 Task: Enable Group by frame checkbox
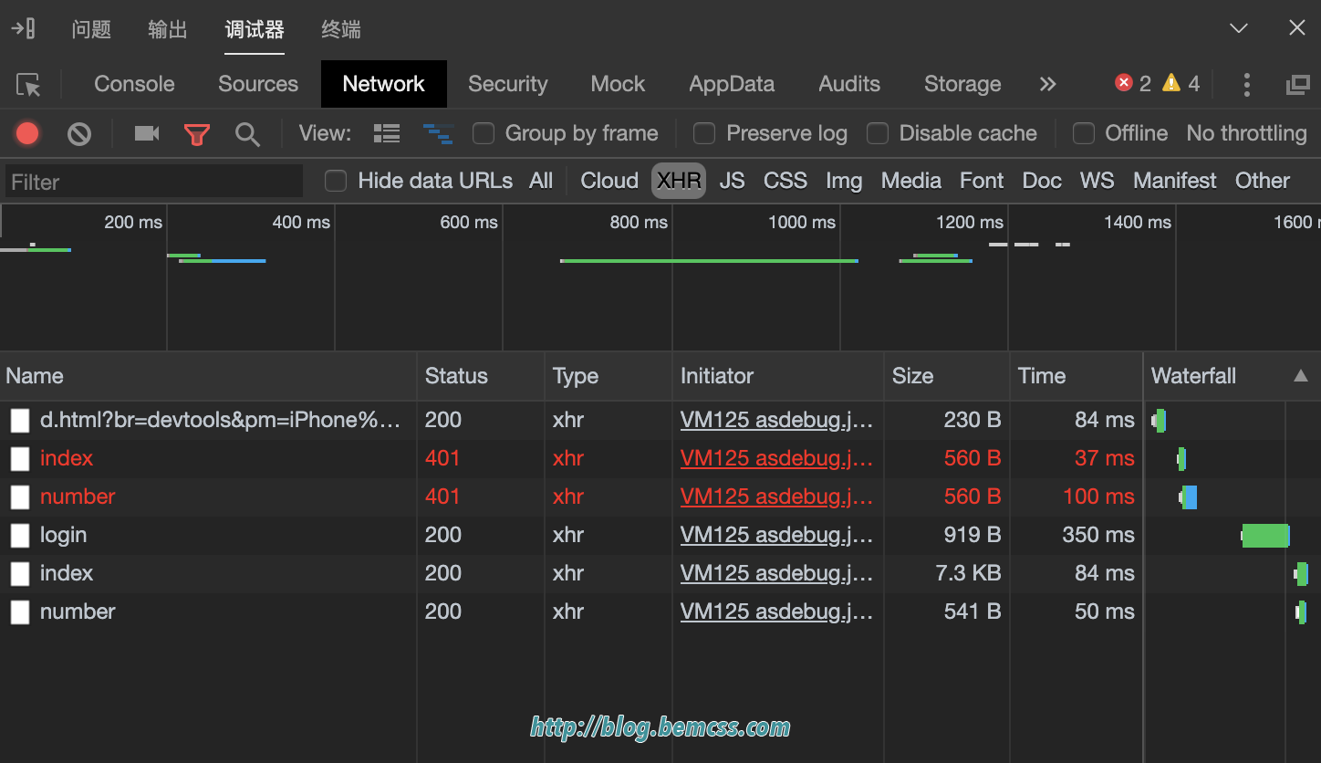484,134
